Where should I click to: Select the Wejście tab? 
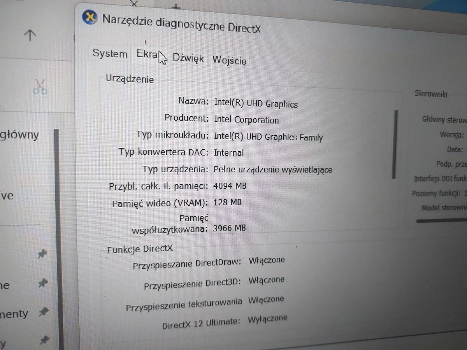point(229,61)
